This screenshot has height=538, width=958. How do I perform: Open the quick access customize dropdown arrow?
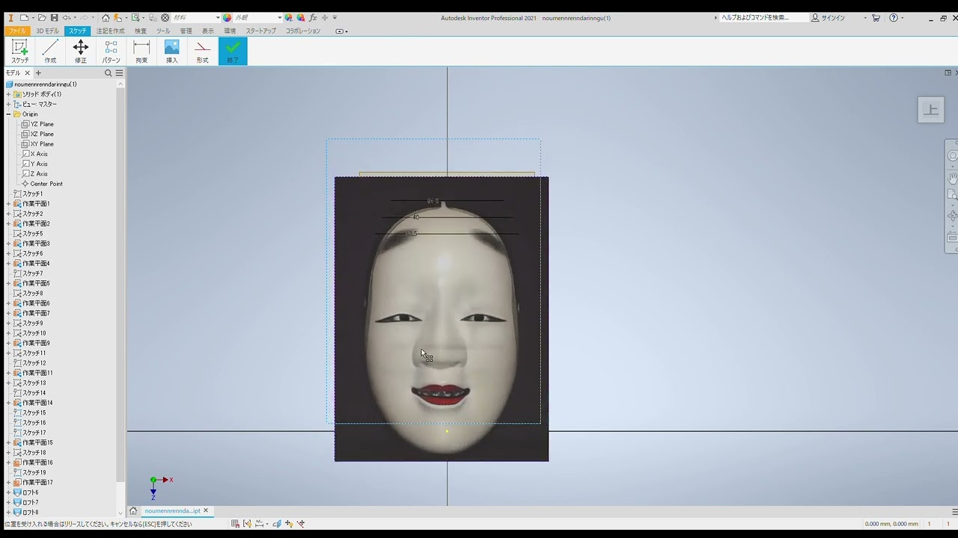(335, 18)
